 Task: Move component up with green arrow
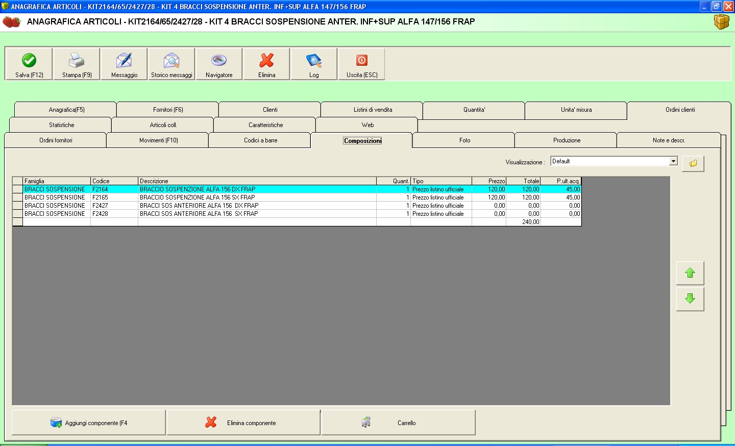pos(690,273)
